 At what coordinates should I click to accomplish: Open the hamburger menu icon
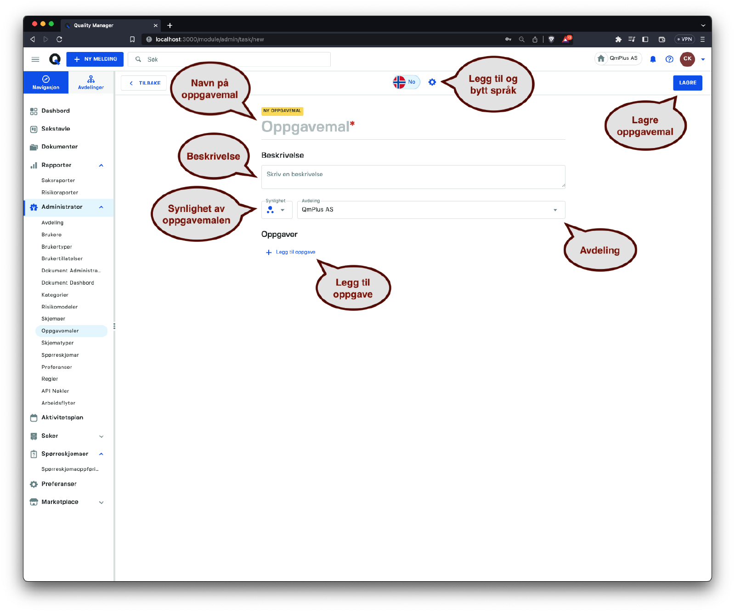pyautogui.click(x=35, y=59)
